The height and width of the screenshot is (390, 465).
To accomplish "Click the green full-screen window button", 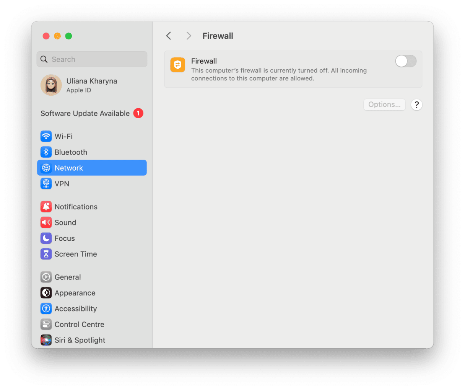I will (x=68, y=36).
